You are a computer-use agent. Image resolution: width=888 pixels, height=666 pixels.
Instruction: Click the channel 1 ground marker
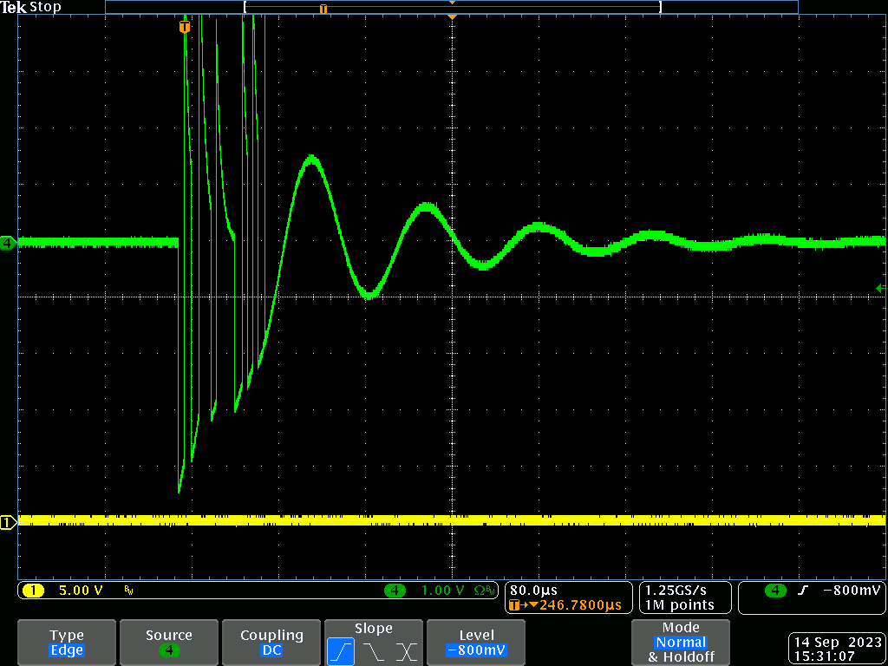8,522
